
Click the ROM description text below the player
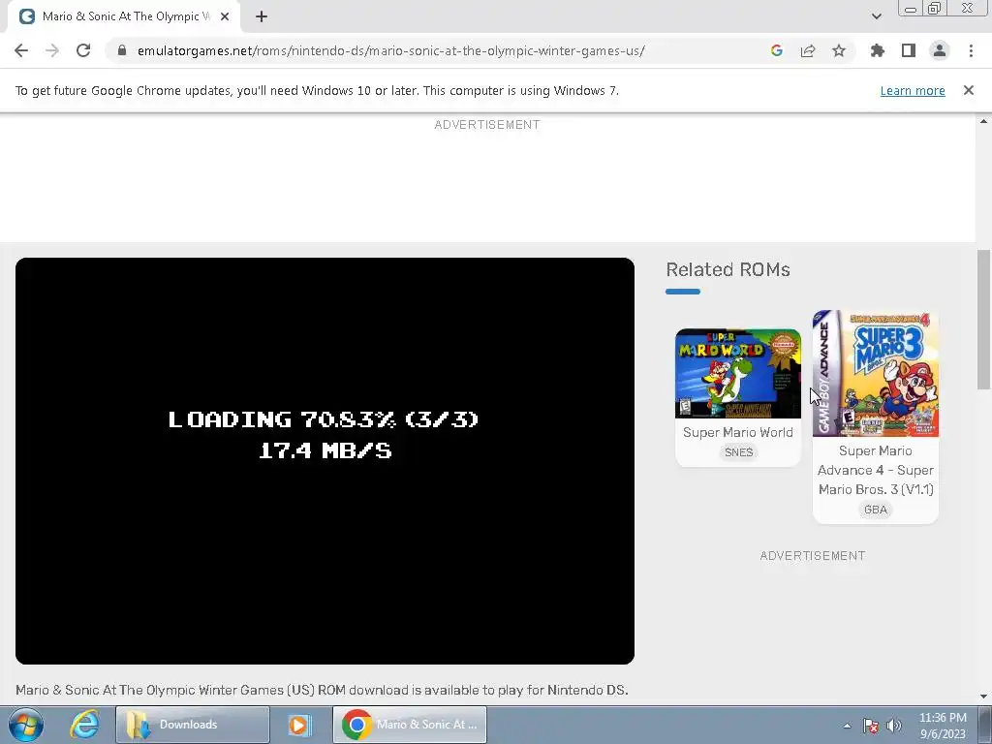(x=322, y=690)
